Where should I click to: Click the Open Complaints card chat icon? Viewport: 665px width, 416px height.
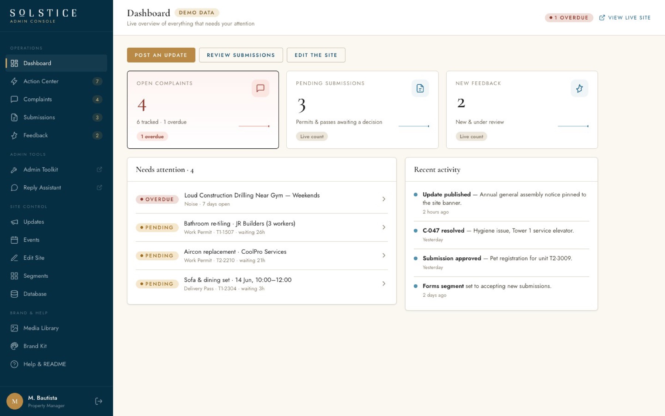[x=260, y=88]
